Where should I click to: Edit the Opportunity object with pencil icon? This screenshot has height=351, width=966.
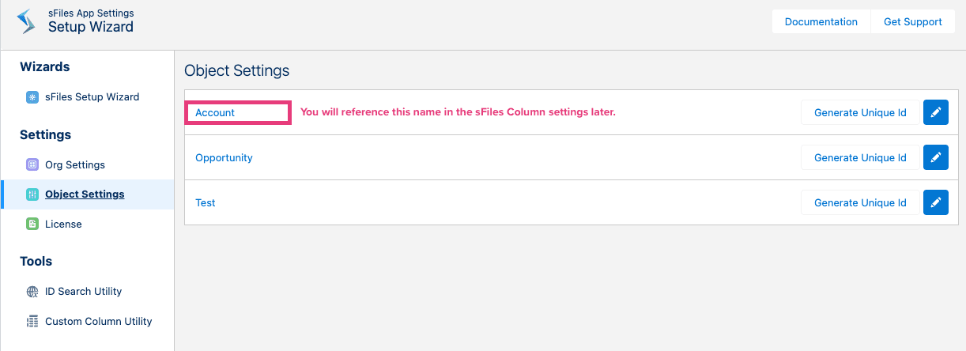coord(935,157)
